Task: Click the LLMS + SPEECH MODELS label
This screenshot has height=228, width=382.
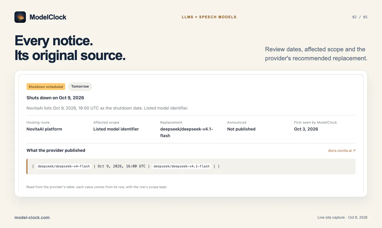Action: coord(209,17)
